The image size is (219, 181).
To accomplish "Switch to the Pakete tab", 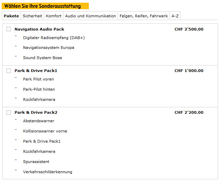I will pyautogui.click(x=12, y=16).
